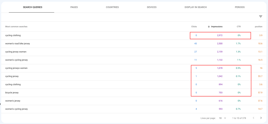This screenshot has width=268, height=124.
Task: Click the 0.5% CTR value
Action: pos(238,68)
